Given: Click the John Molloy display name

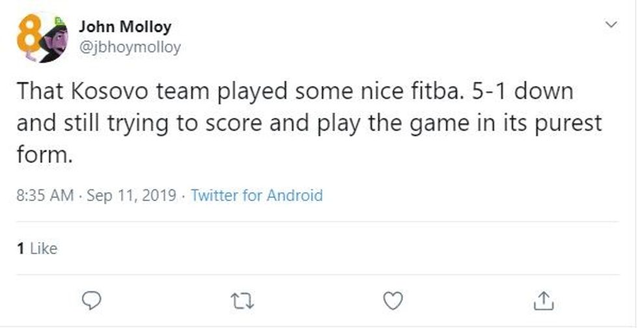Looking at the screenshot, I should coord(125,27).
